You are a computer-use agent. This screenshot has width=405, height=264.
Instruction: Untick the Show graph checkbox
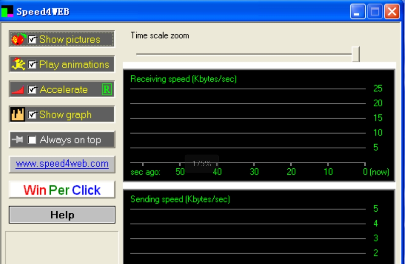click(32, 115)
